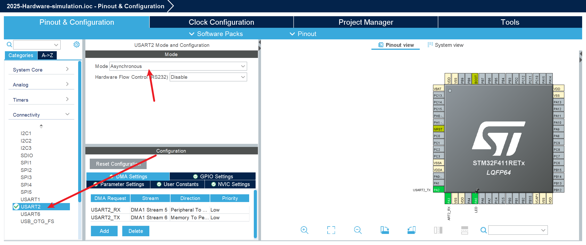Viewport: 586px width, 245px height.
Task: Select the Pinout & Configuration tab
Action: click(77, 22)
